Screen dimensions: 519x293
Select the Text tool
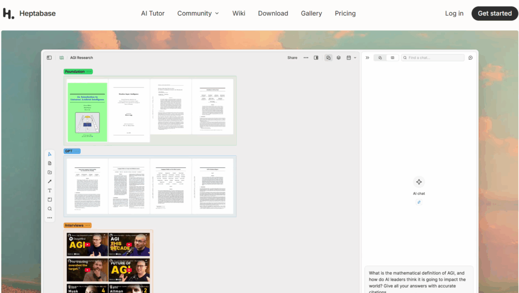click(50, 191)
